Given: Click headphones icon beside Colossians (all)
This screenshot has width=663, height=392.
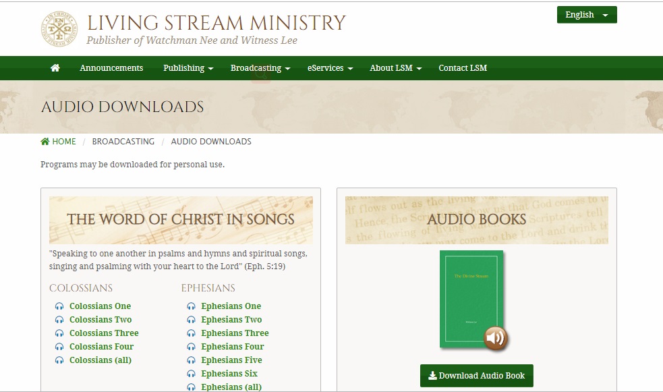Looking at the screenshot, I should 59,360.
